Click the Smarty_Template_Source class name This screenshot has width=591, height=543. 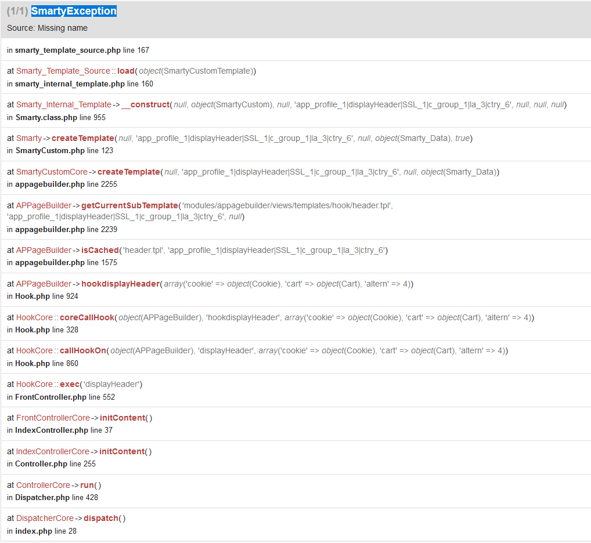63,71
